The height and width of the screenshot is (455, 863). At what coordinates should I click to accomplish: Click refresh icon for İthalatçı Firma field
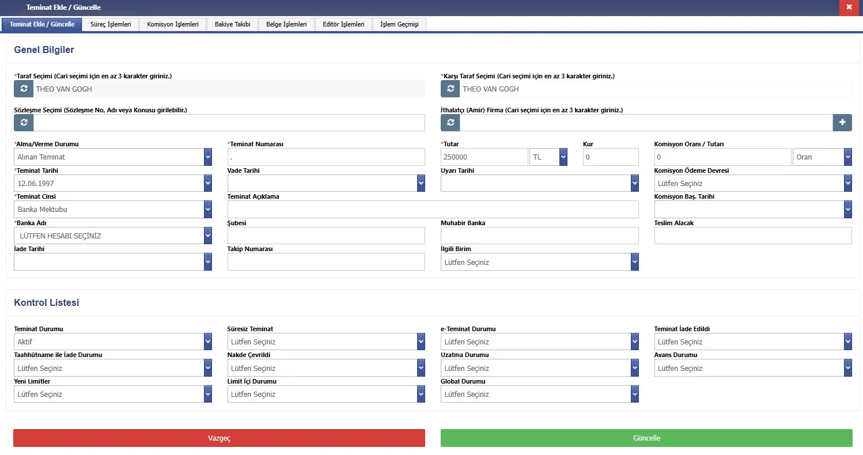click(450, 123)
